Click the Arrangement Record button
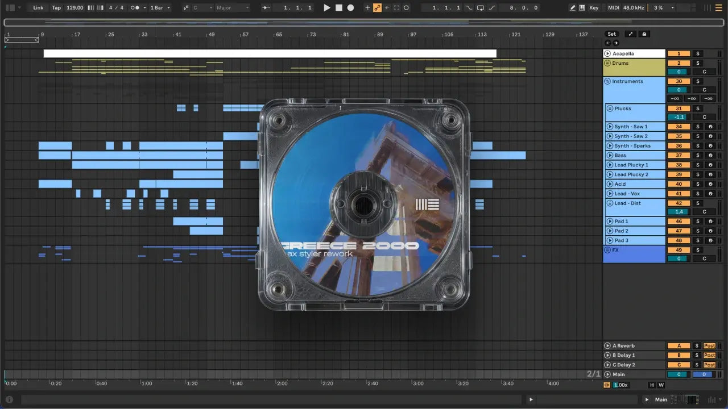728x409 pixels. click(350, 8)
